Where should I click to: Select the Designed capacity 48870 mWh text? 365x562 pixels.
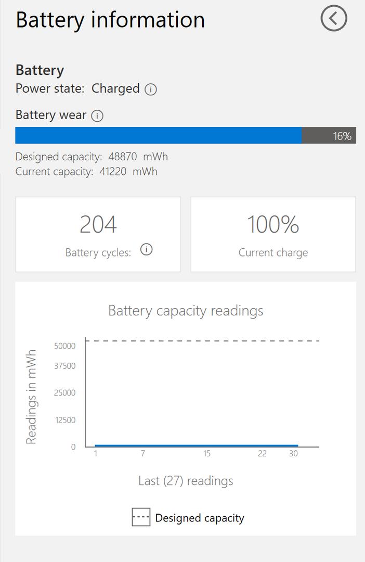[x=92, y=156]
